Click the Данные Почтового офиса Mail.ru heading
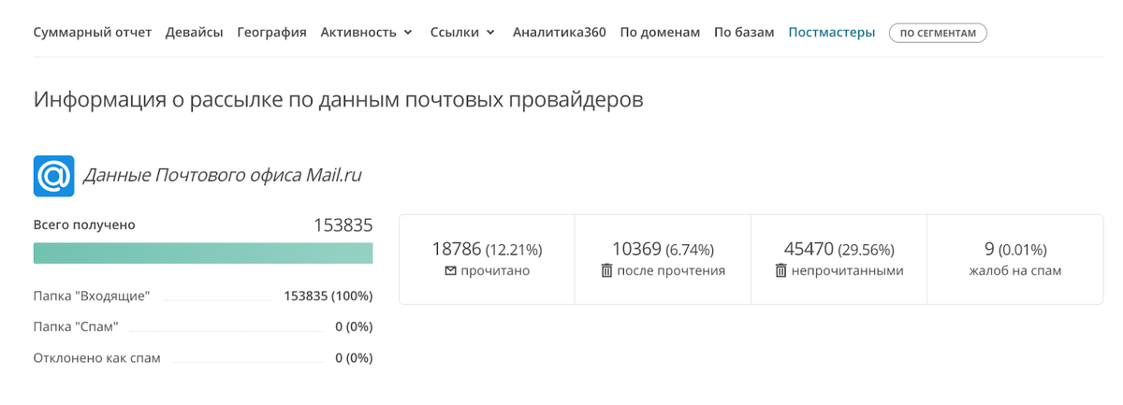The height and width of the screenshot is (405, 1123). [x=223, y=175]
